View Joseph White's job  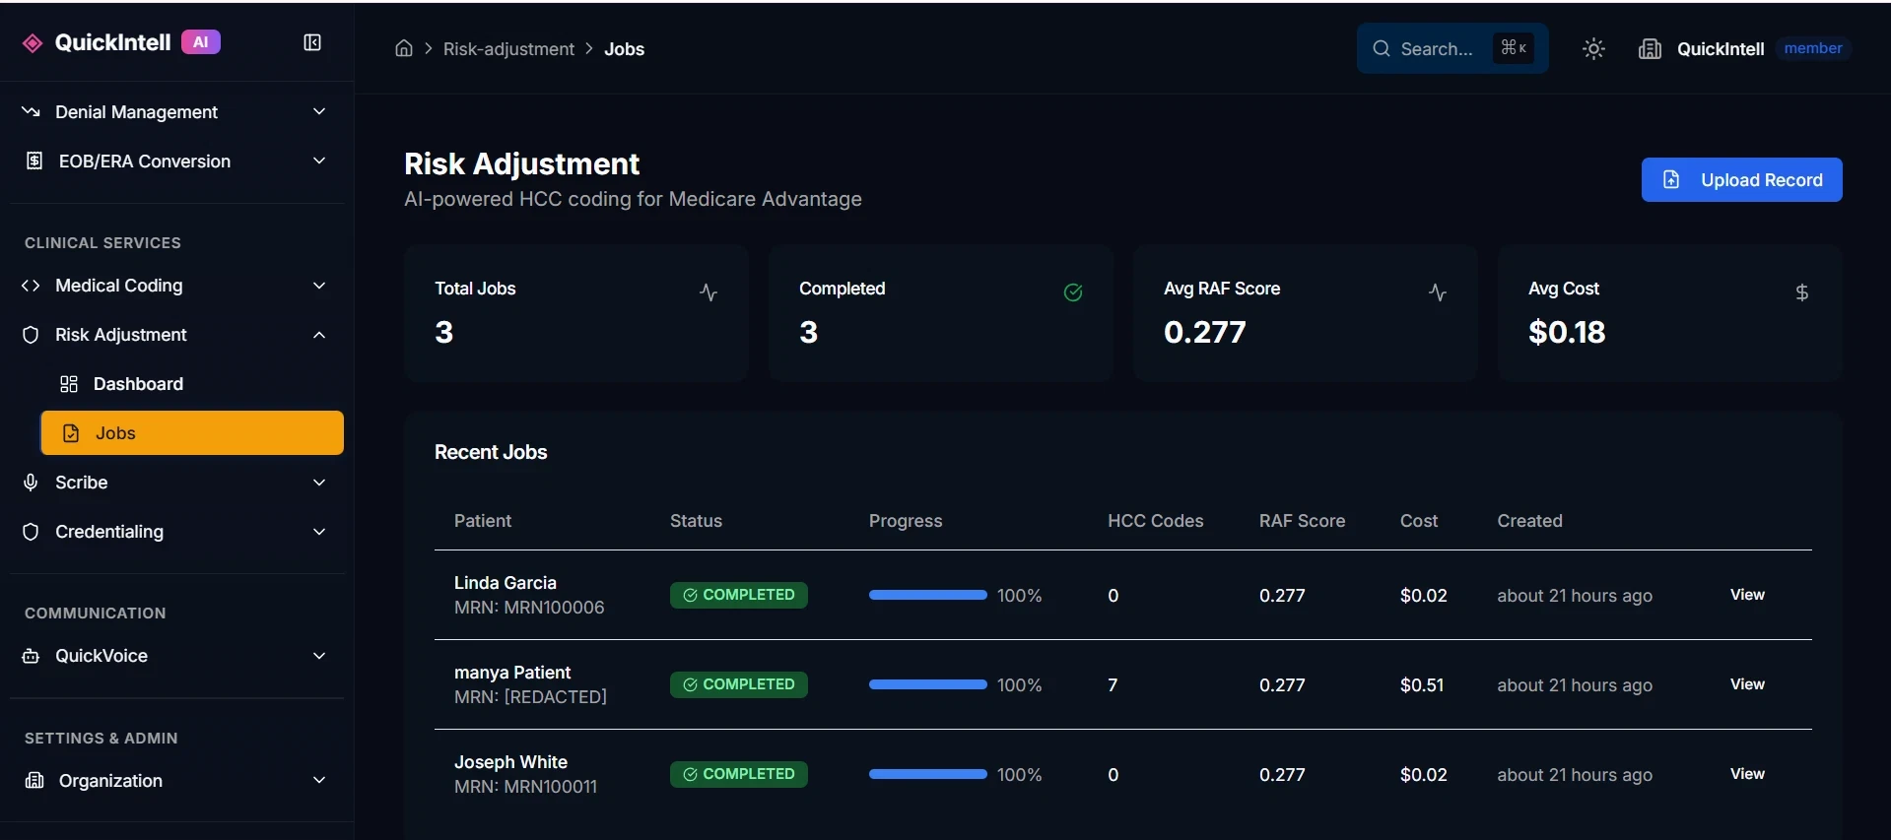pos(1747,774)
